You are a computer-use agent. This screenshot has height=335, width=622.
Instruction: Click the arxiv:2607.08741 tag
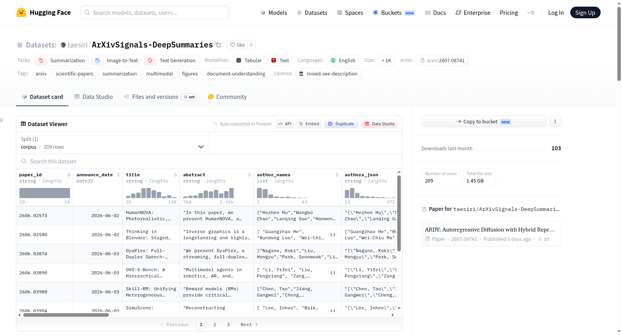pyautogui.click(x=442, y=61)
